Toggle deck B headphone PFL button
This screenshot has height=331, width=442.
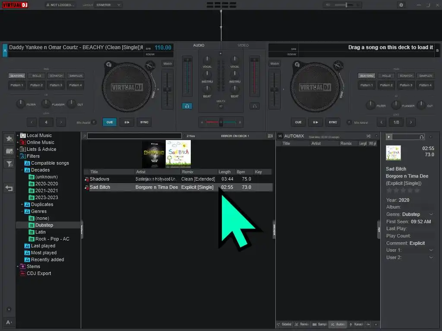click(x=255, y=106)
